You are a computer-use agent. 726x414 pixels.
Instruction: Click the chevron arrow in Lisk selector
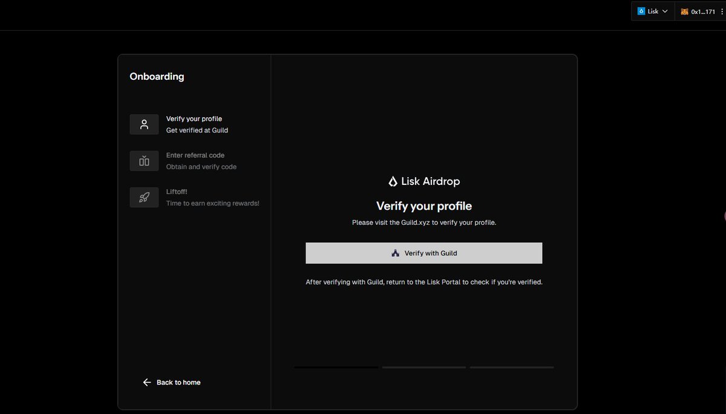click(665, 11)
